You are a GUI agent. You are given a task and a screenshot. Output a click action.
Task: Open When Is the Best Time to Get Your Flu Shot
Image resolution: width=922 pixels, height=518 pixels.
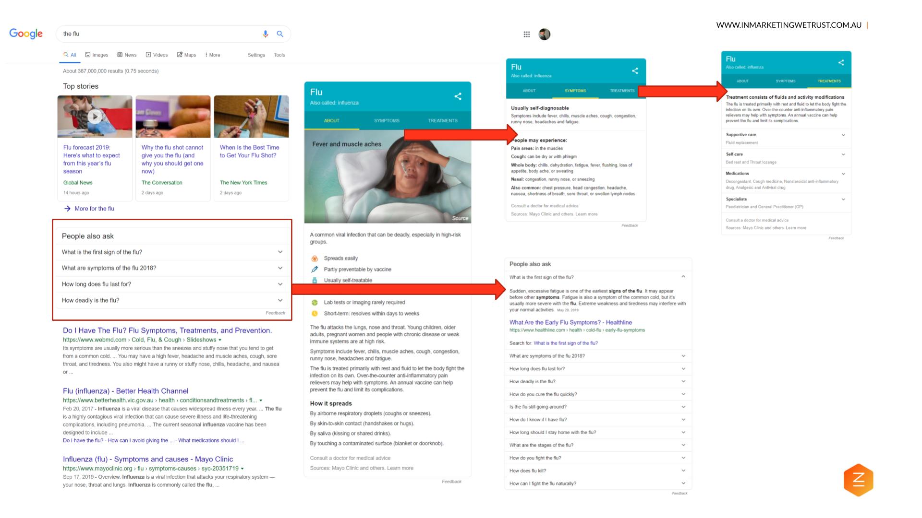pos(250,151)
